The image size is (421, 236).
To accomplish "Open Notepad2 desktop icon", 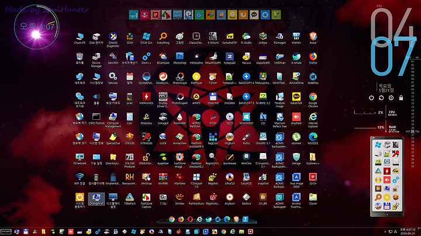I will point(230,58).
